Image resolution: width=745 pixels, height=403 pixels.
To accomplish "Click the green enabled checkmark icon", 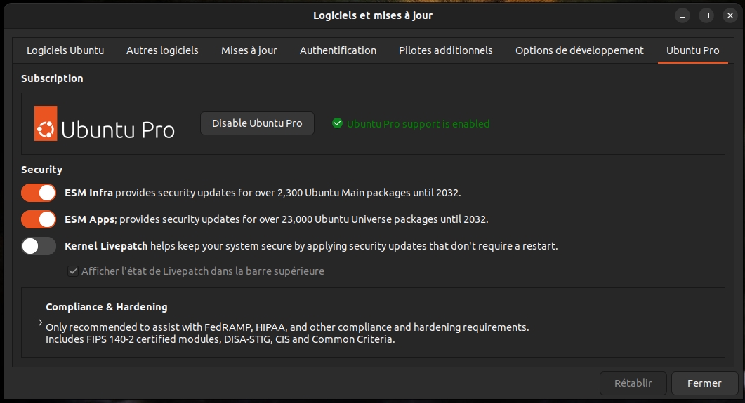I will [337, 123].
